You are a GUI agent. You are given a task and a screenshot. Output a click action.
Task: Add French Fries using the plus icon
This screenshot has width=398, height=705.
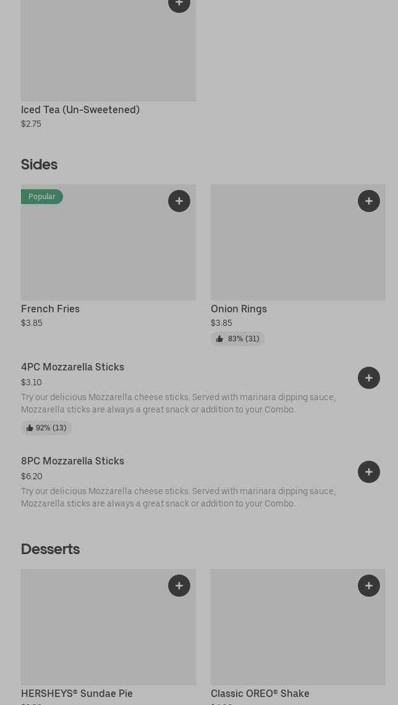179,201
